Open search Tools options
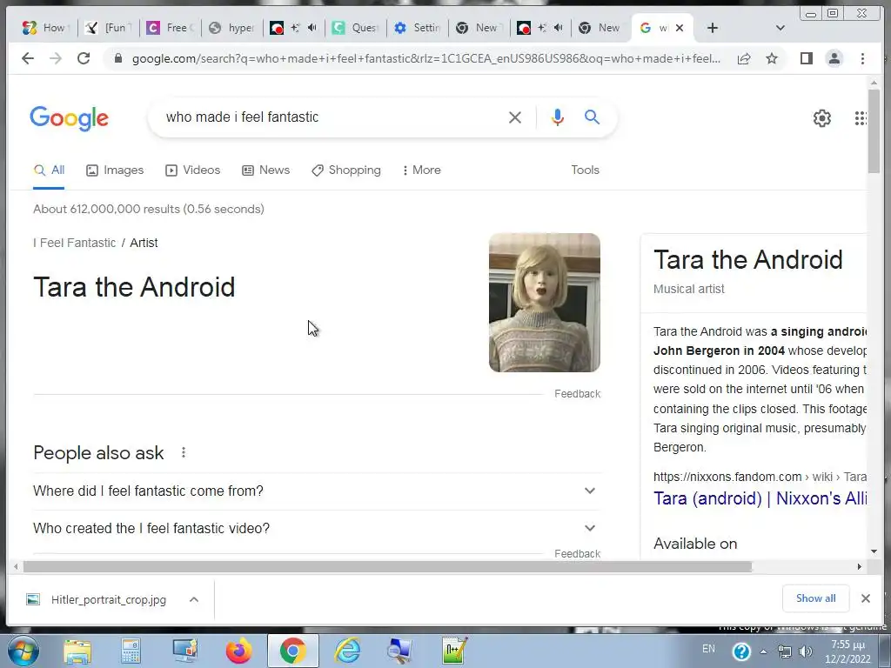The width and height of the screenshot is (891, 668). point(585,170)
